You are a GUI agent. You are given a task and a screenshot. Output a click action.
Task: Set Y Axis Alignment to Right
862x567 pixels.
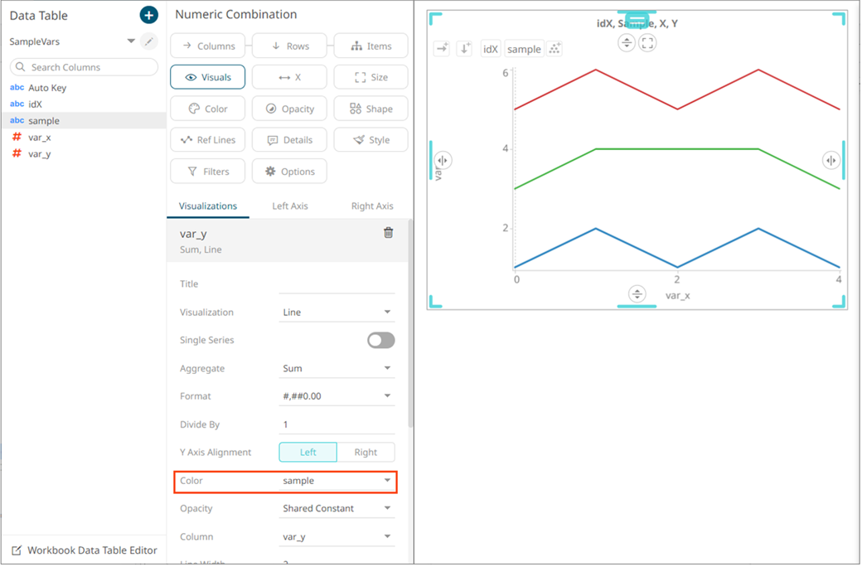coord(366,452)
